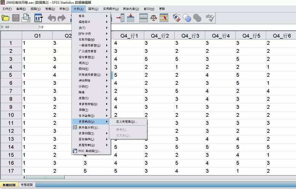Click the Insert Cases toolbar icon
The width and height of the screenshot is (296, 189).
[120, 18]
